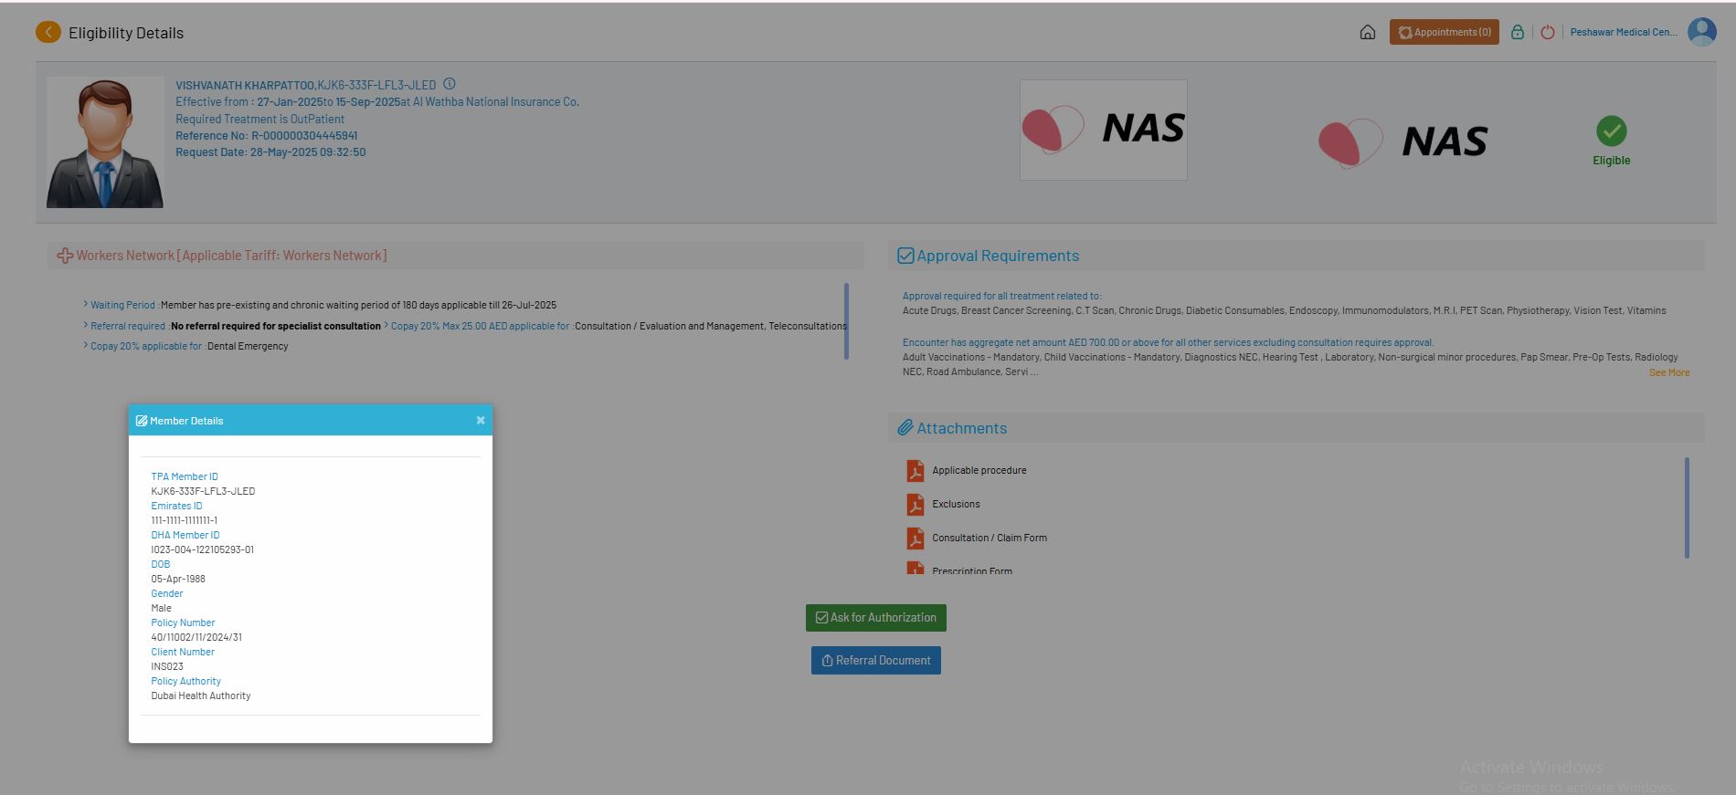Open the user profile avatar icon
Screen dimensions: 1736x795
point(1701,32)
